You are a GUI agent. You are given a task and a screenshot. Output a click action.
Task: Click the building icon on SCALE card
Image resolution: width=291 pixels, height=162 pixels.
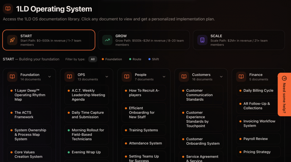tap(202, 40)
